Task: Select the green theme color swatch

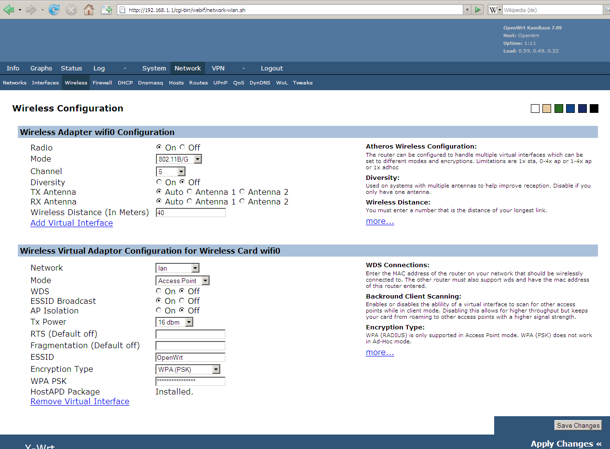Action: (x=558, y=108)
